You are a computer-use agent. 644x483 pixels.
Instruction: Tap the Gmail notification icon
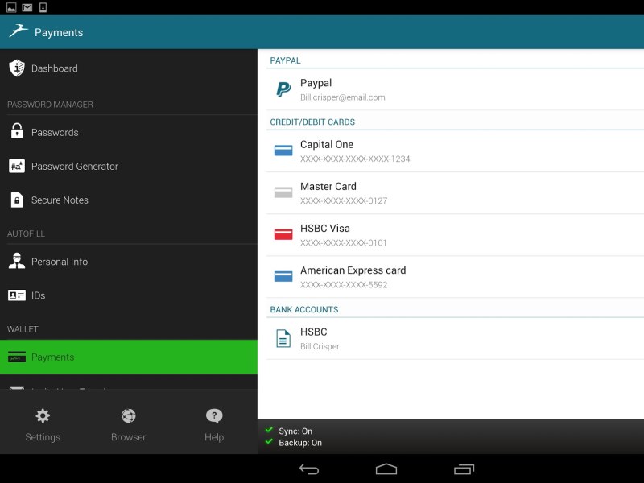(27, 7)
